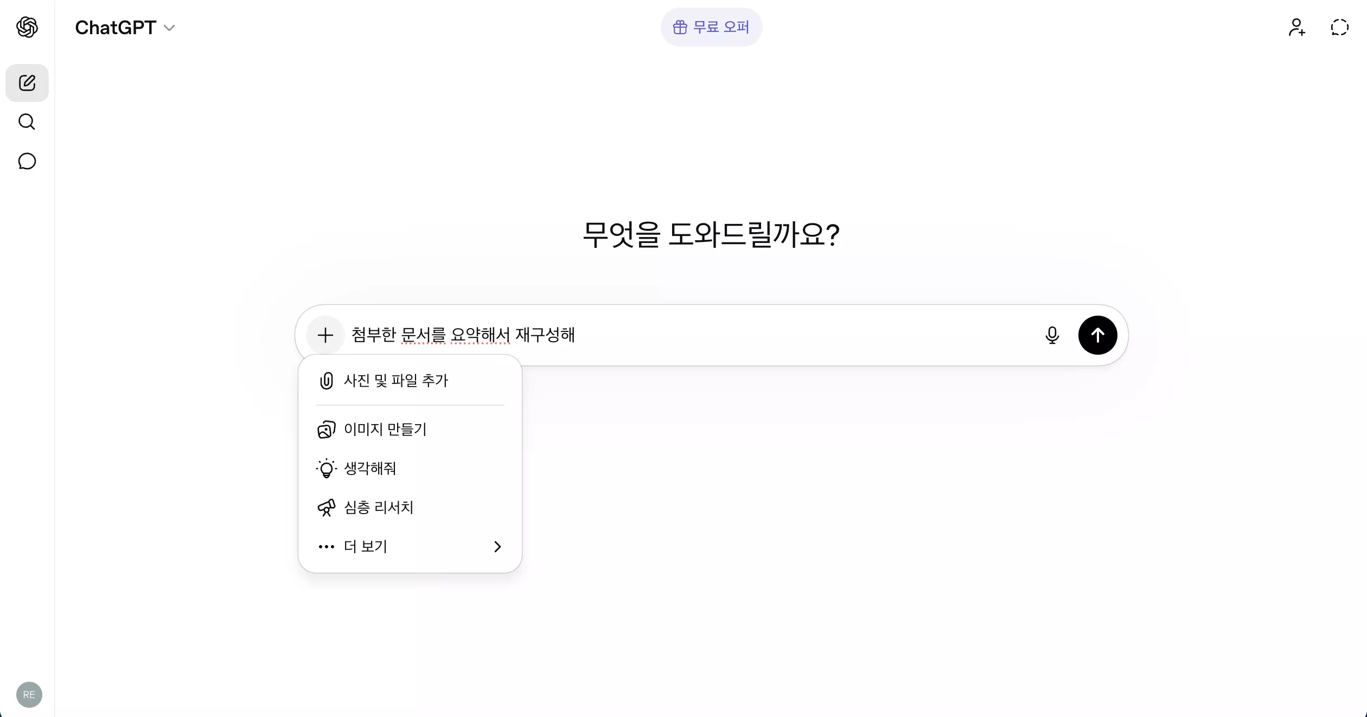Open the attachment plus icon in the prompt bar
This screenshot has height=717, width=1367.
click(x=325, y=335)
